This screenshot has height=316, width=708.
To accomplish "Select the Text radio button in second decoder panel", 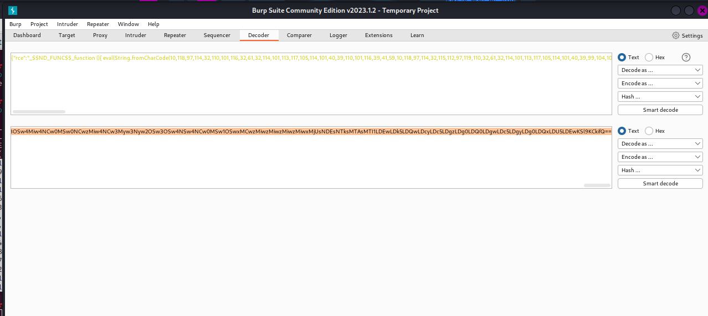I will [622, 131].
